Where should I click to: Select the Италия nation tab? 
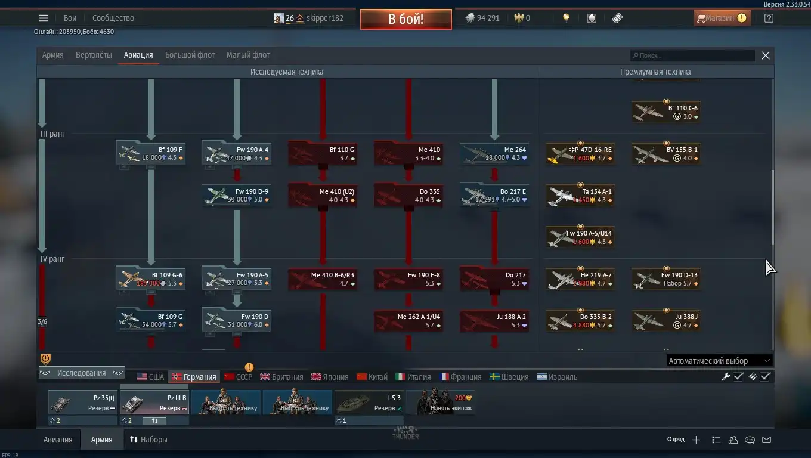click(x=413, y=377)
